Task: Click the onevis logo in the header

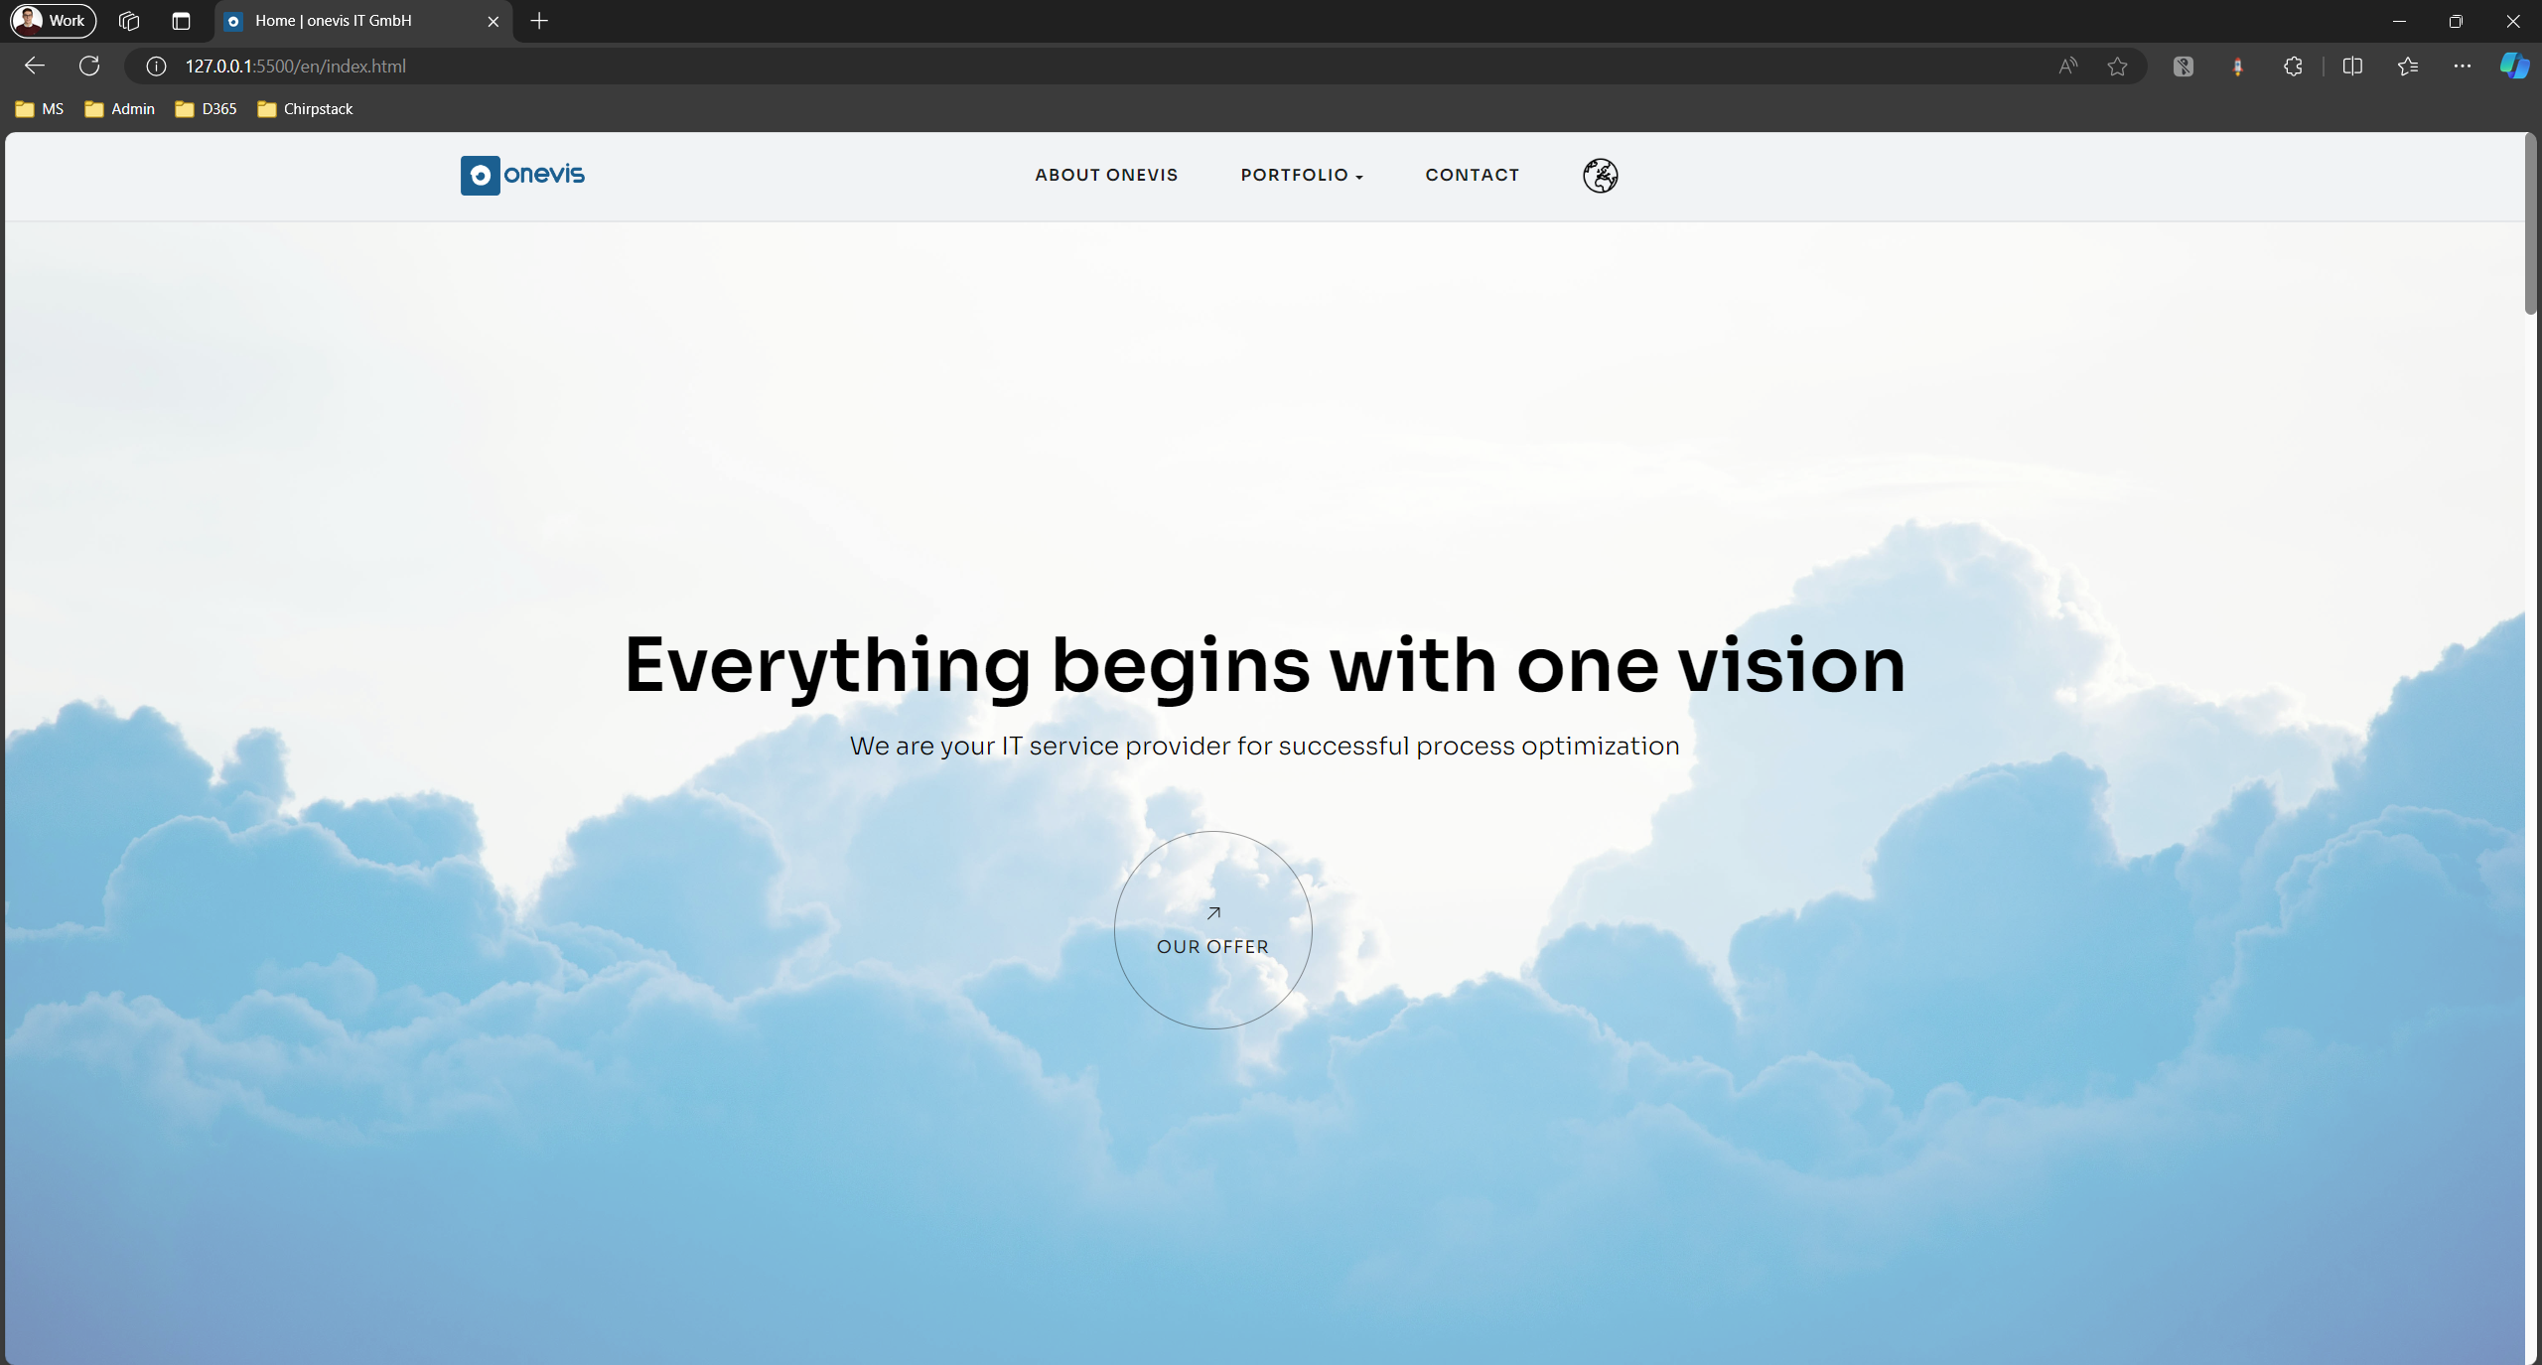Action: (x=522, y=175)
